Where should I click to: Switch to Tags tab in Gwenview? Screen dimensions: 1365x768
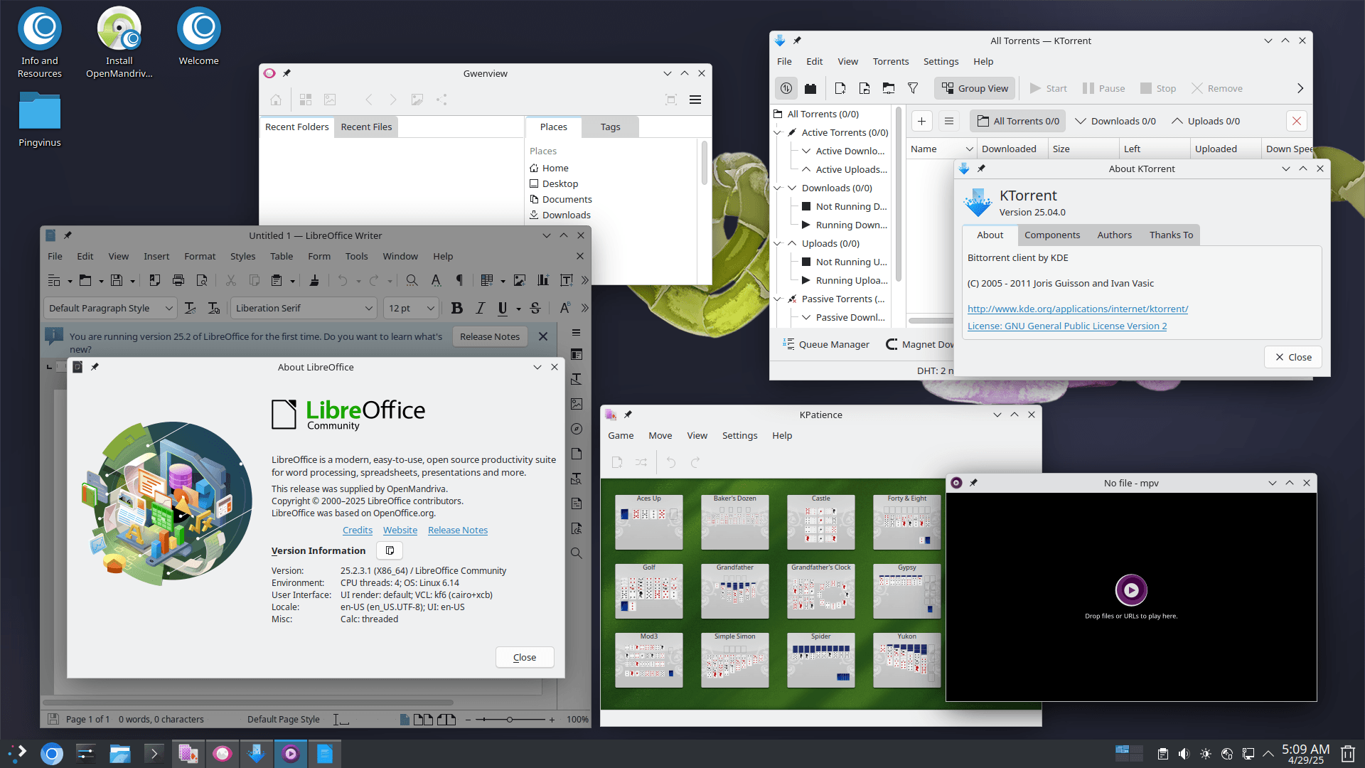[x=610, y=127]
